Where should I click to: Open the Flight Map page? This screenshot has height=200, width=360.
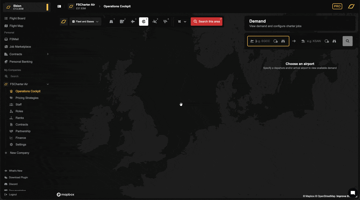click(16, 26)
